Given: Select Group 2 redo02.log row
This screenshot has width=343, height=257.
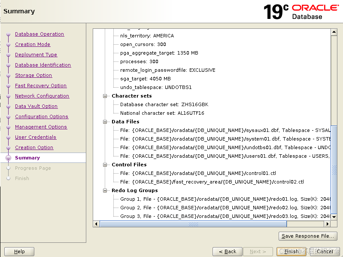Looking at the screenshot, I should [x=225, y=208].
